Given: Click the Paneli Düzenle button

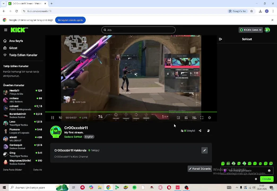Looking at the screenshot, I should (200, 169).
